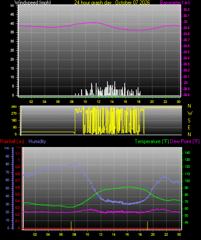
Task: Click 29.6 on the barometer axis
Action: [186, 46]
